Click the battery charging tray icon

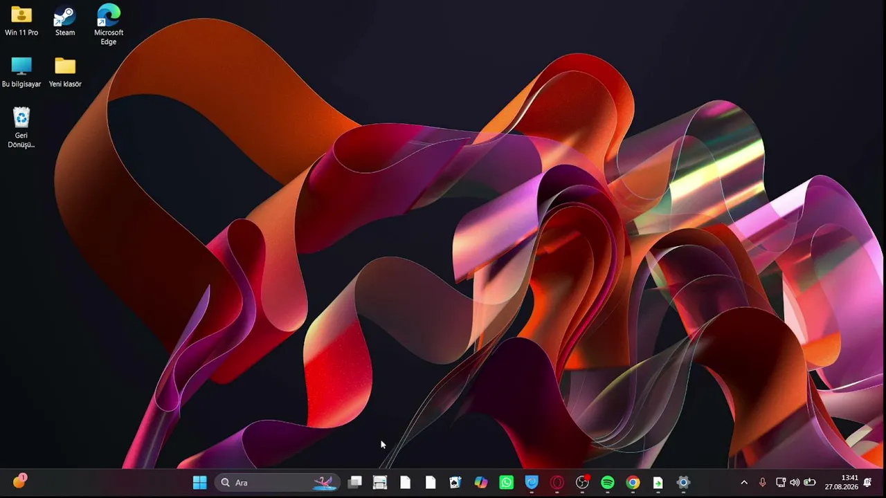810,482
